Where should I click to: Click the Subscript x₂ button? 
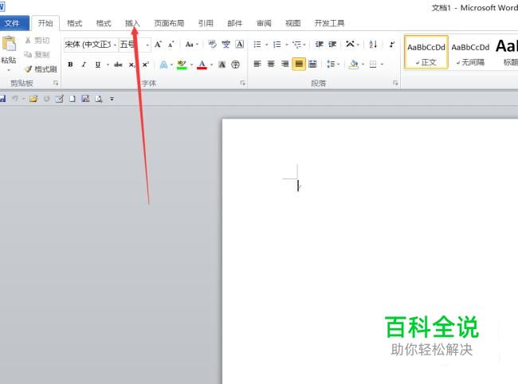tap(131, 65)
